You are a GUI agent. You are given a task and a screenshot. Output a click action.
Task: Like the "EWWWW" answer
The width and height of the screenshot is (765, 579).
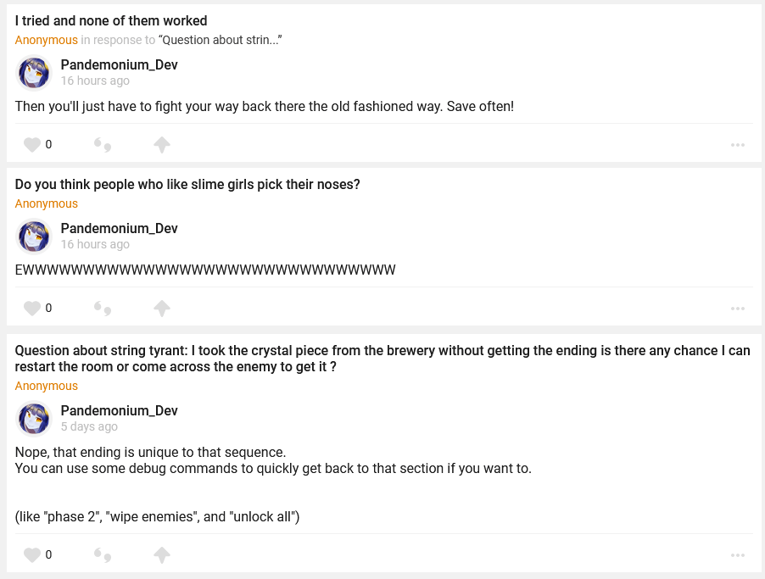pos(32,309)
